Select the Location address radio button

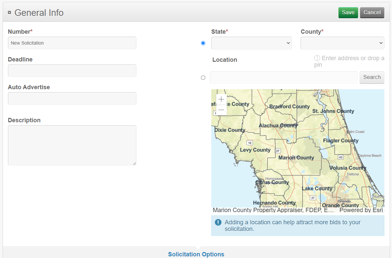[x=203, y=78]
